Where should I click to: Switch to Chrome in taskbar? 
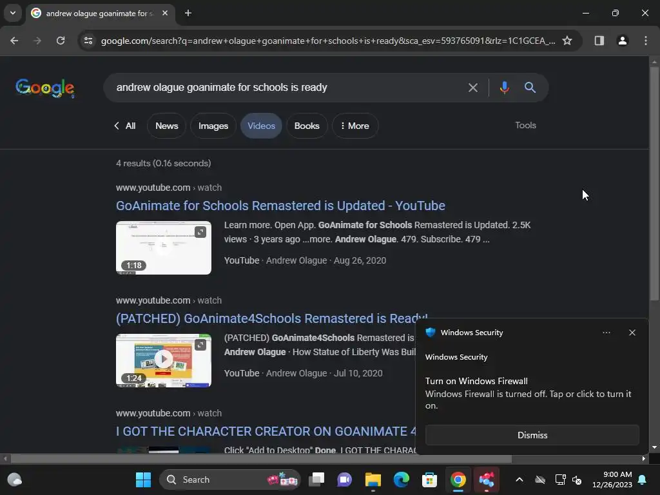(x=458, y=480)
